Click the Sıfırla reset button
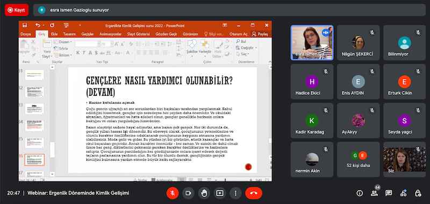 tap(61, 49)
